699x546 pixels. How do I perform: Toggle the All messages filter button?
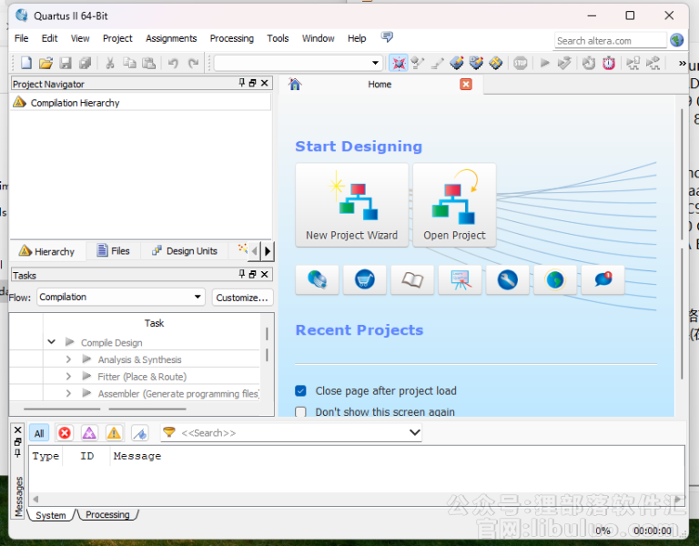(x=39, y=433)
